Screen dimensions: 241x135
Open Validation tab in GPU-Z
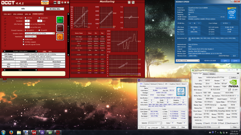click(x=212, y=74)
